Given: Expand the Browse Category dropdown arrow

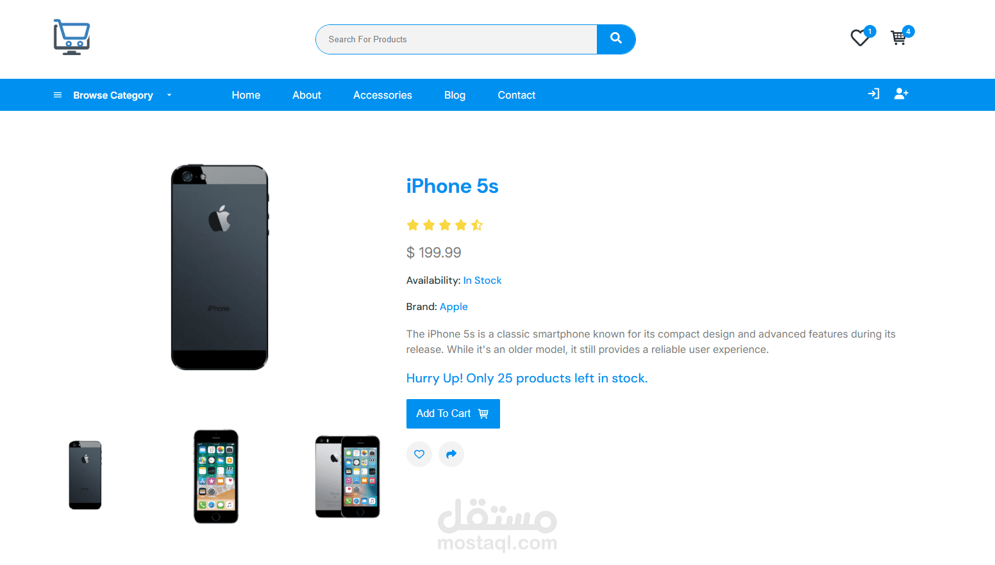Looking at the screenshot, I should tap(169, 95).
